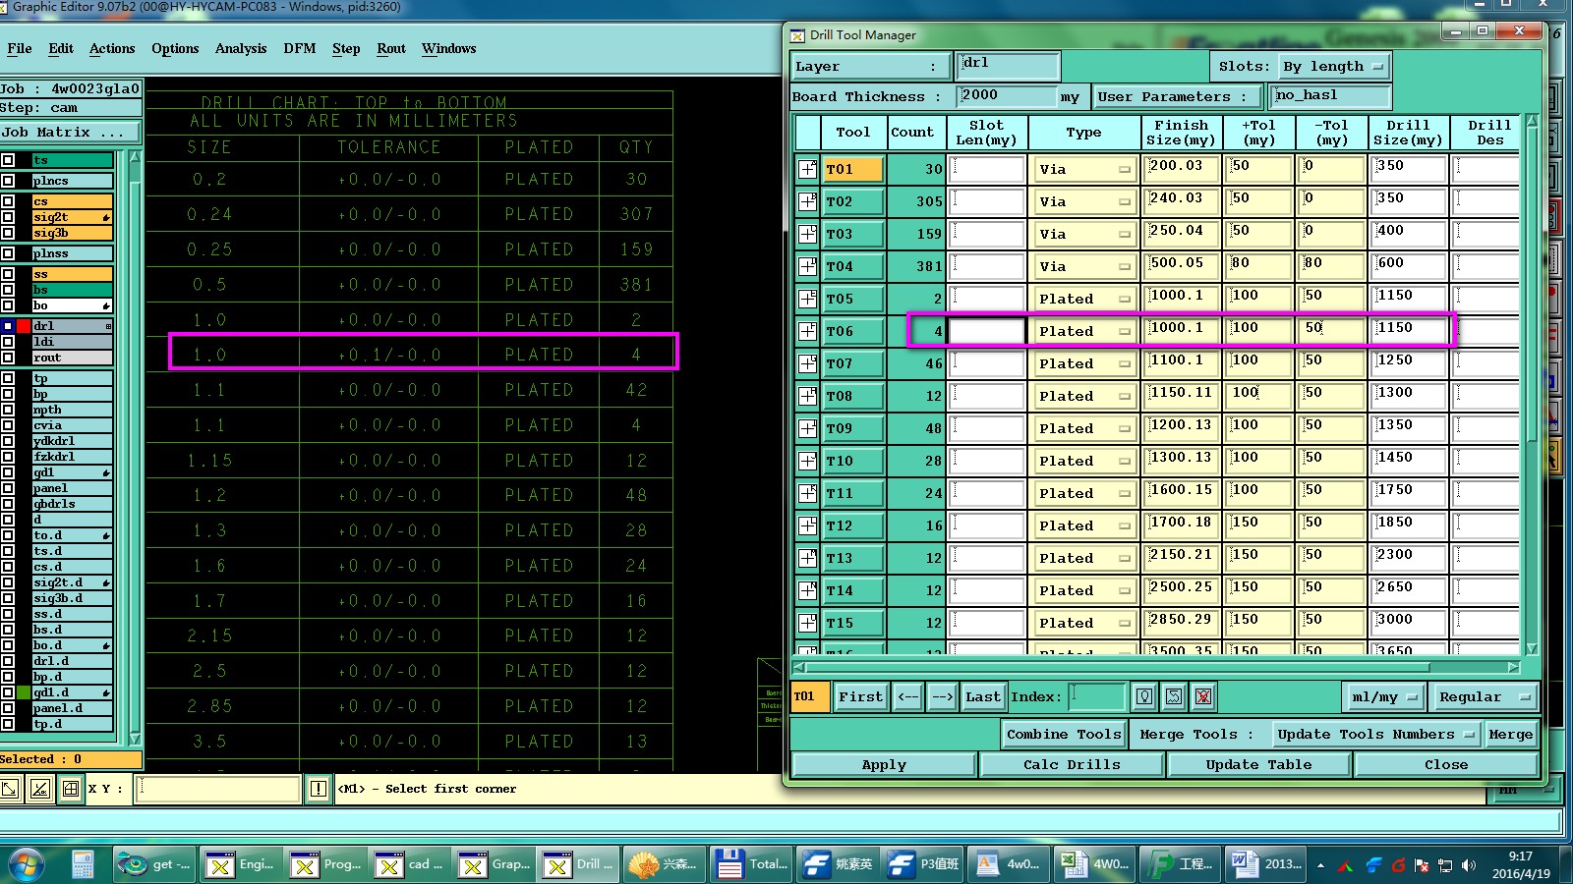The height and width of the screenshot is (884, 1573).
Task: Open the DFM menu
Action: 300,48
